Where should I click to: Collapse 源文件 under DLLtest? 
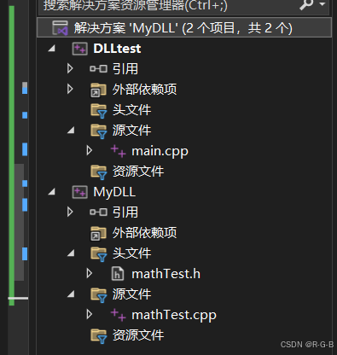tap(71, 131)
